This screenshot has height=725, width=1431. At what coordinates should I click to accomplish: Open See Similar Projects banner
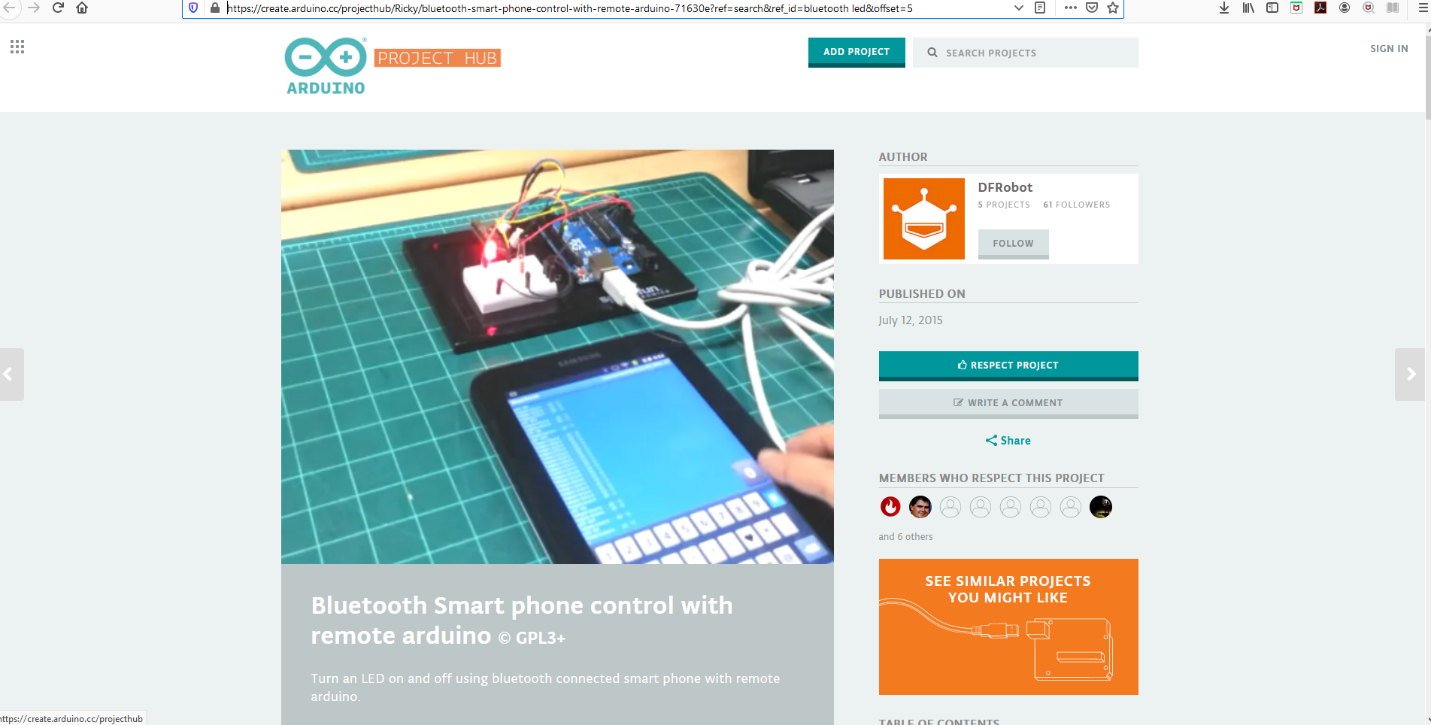(x=1008, y=626)
